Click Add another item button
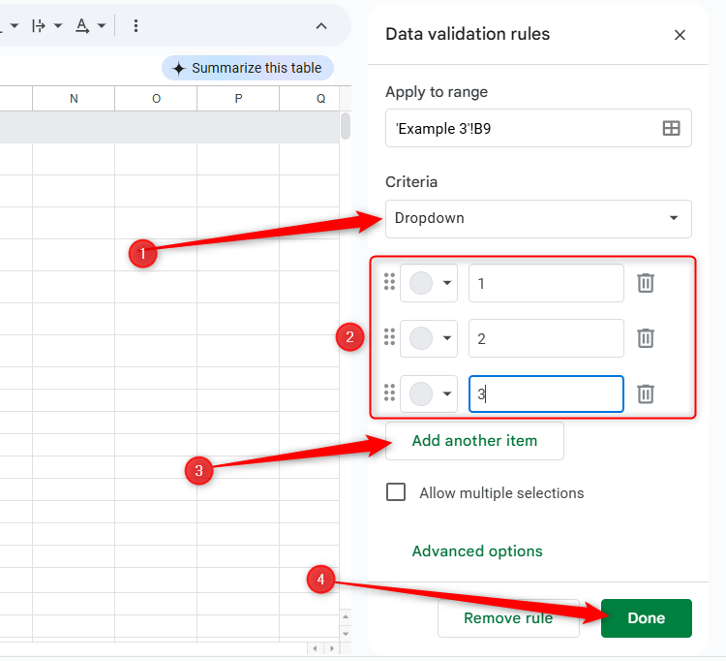726x661 pixels. pos(474,441)
